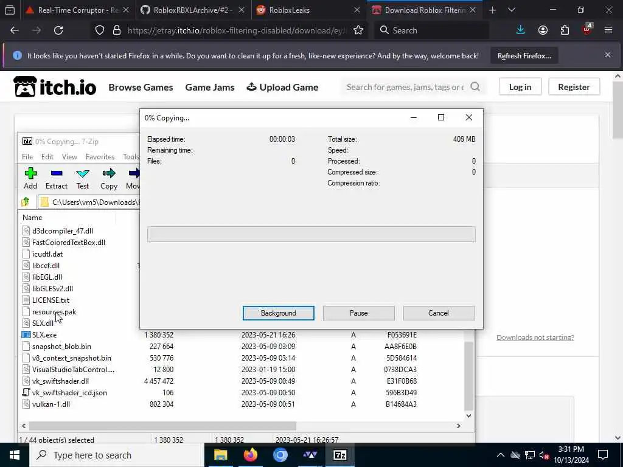The image size is (623, 467).
Task: Open Game Jams link
Action: pos(210,87)
